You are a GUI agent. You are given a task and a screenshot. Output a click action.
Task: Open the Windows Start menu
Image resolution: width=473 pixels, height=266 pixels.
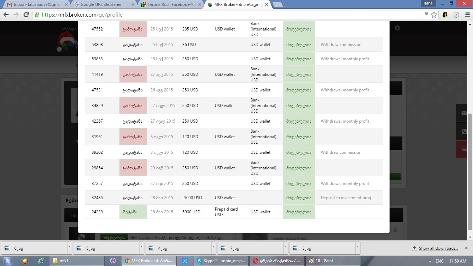point(7,261)
